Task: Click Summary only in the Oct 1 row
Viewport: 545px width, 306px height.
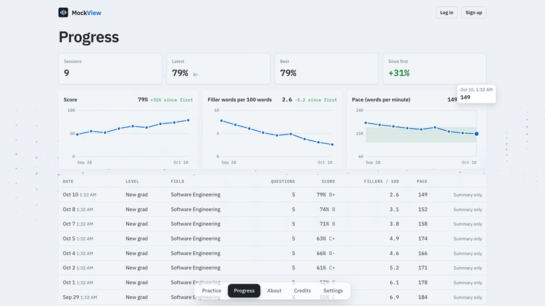Action: click(x=467, y=283)
